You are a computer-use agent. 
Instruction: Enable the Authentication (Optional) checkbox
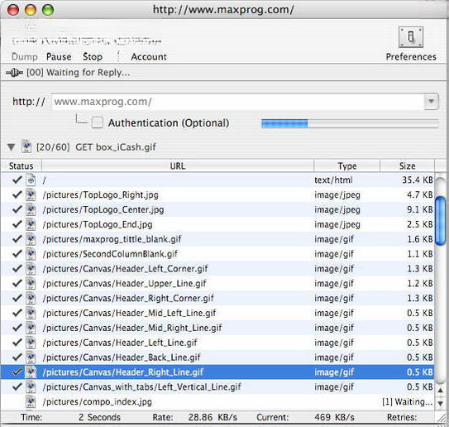(x=98, y=122)
